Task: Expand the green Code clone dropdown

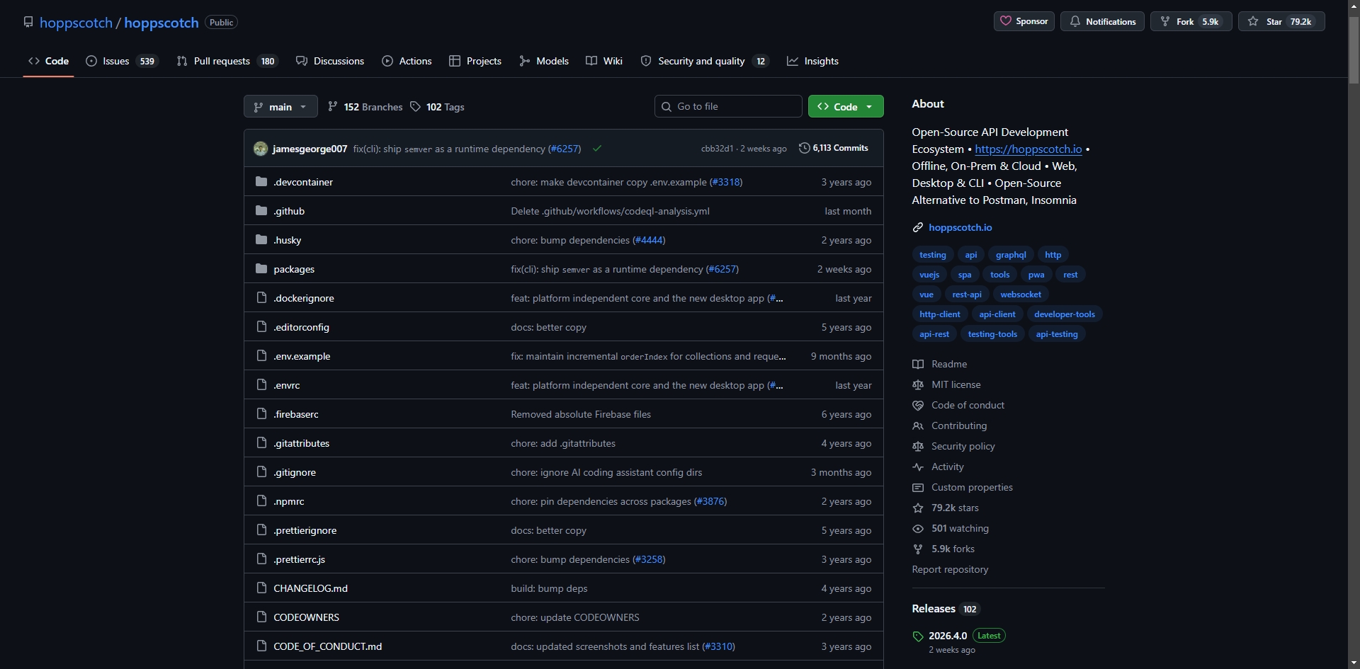Action: pos(846,106)
